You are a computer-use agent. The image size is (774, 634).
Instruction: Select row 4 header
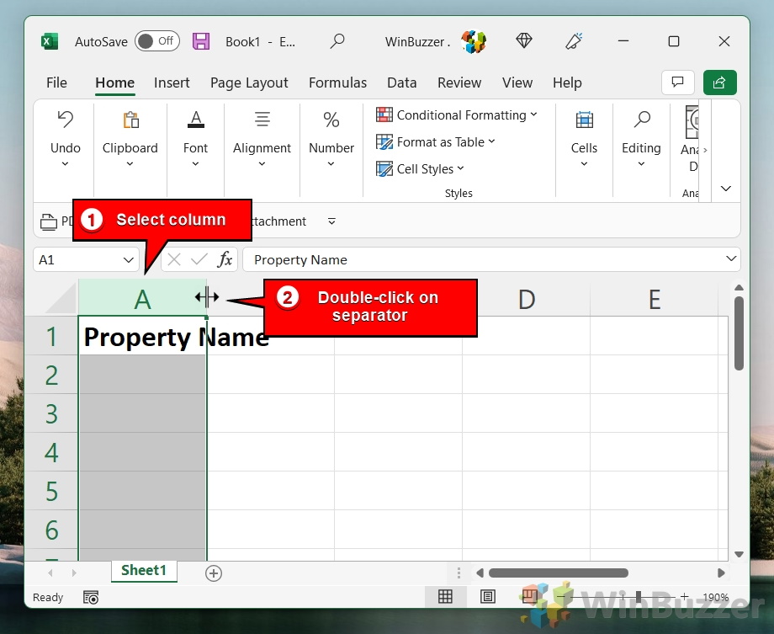(x=51, y=453)
